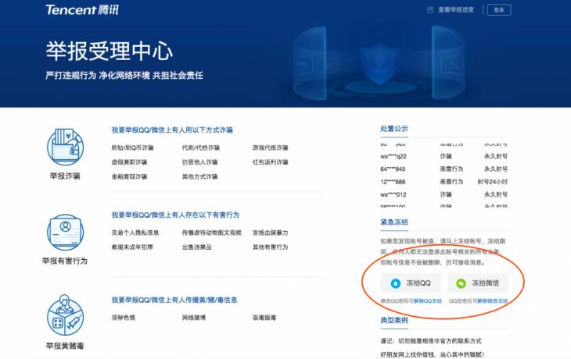Choose 其他有害行为 report type
The height and width of the screenshot is (359, 571).
270,247
